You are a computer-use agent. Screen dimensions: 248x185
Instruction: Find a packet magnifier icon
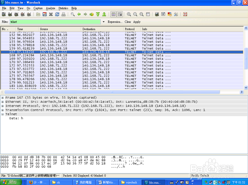pos(72,14)
